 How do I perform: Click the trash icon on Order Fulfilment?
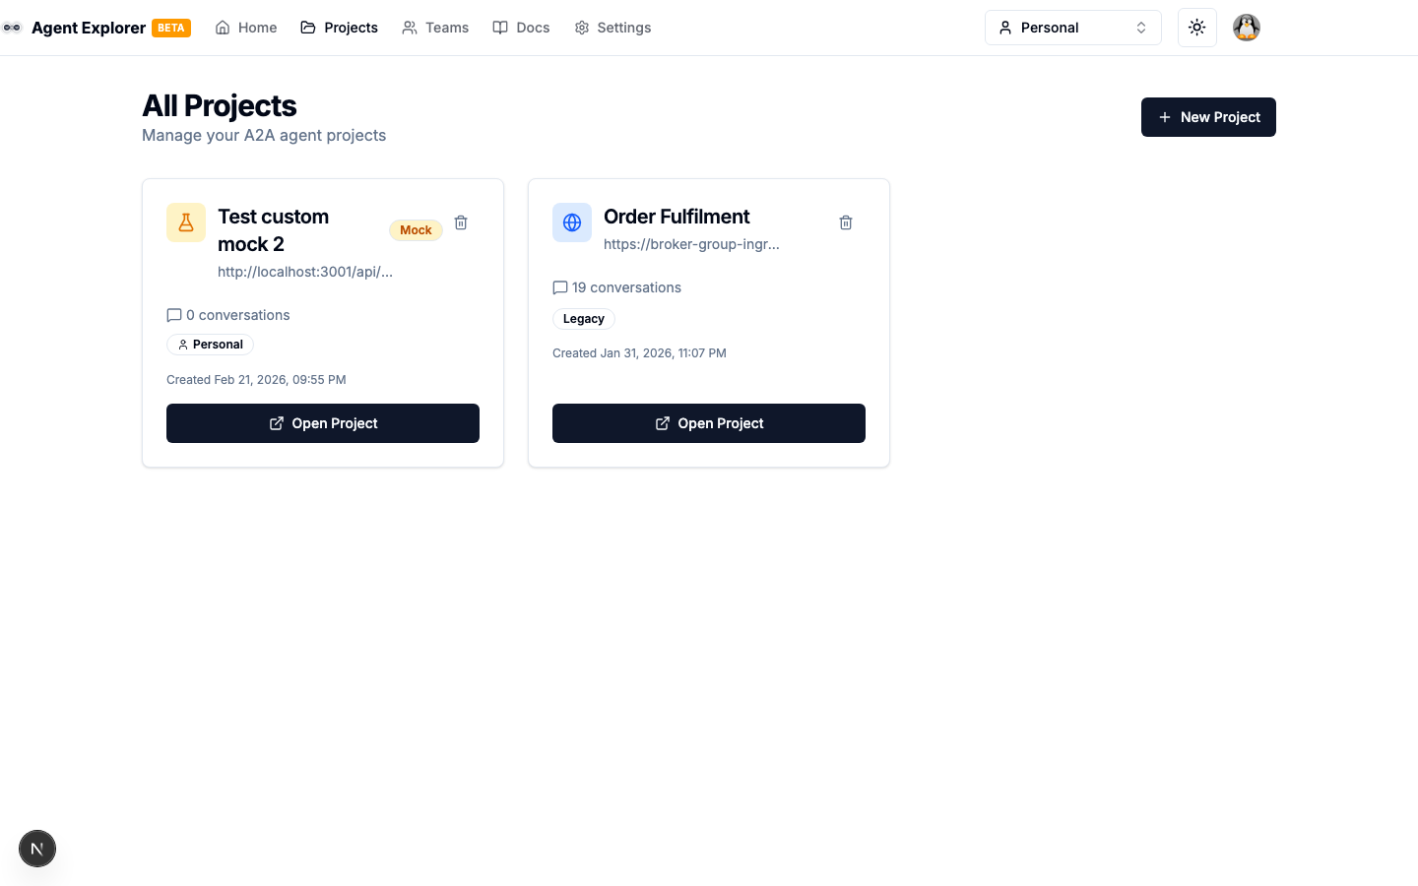(846, 222)
